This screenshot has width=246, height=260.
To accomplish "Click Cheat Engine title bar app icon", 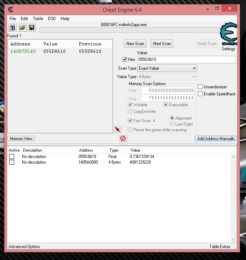I will pos(11,9).
